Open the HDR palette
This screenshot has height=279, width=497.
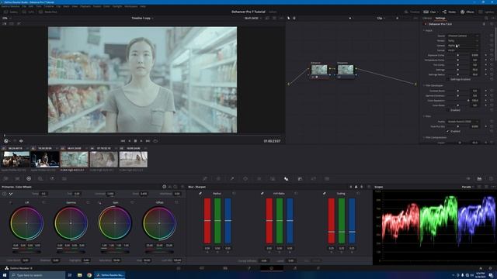tap(40, 179)
